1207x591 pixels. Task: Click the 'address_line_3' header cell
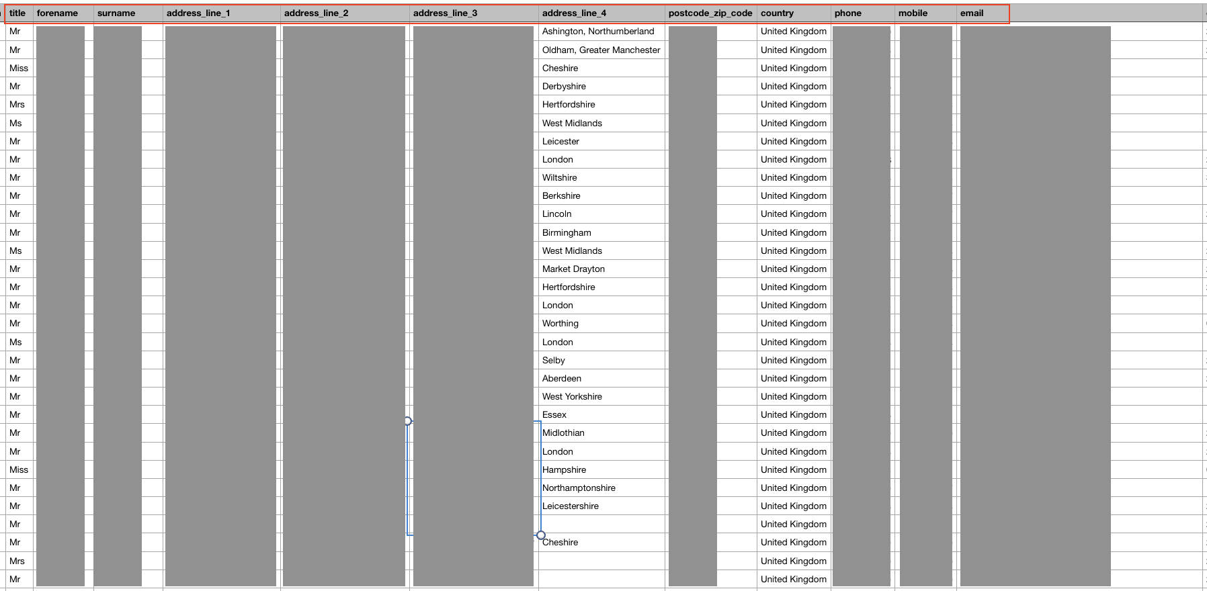(474, 13)
